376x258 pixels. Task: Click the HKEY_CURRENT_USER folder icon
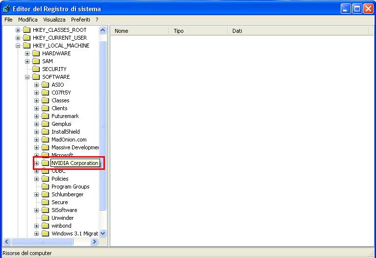click(26, 38)
